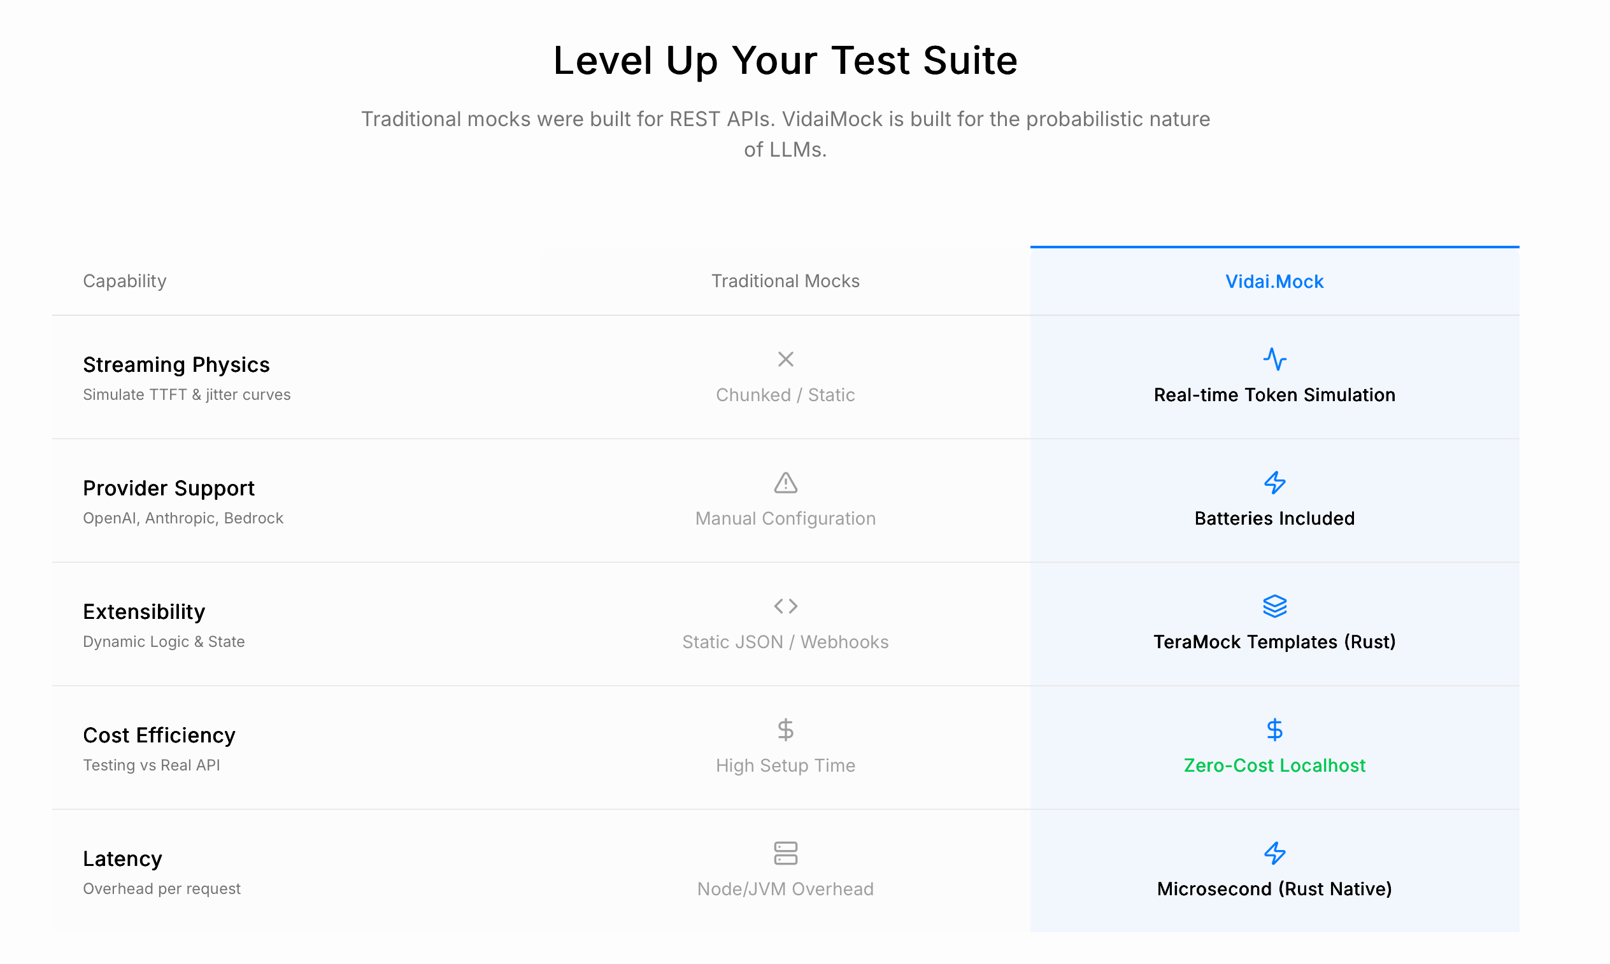Click the lightning bolt above Batteries Included
Image resolution: width=1610 pixels, height=964 pixels.
point(1274,483)
